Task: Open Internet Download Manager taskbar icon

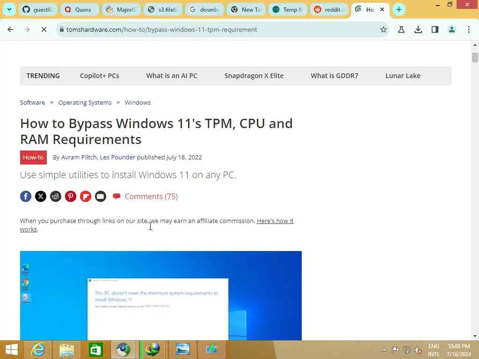Action: 153,350
